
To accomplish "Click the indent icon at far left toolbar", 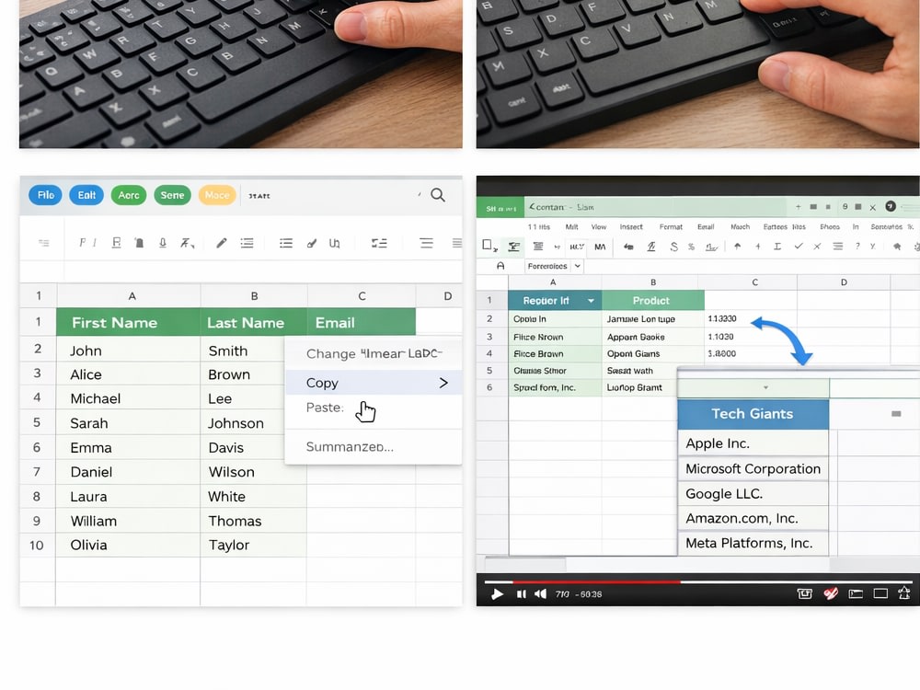I will [x=44, y=243].
